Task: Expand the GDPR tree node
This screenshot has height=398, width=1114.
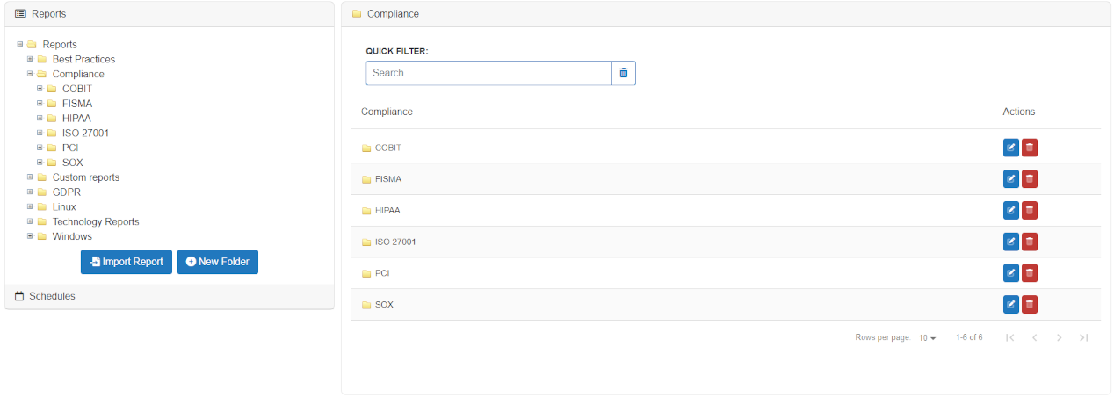Action: 30,192
